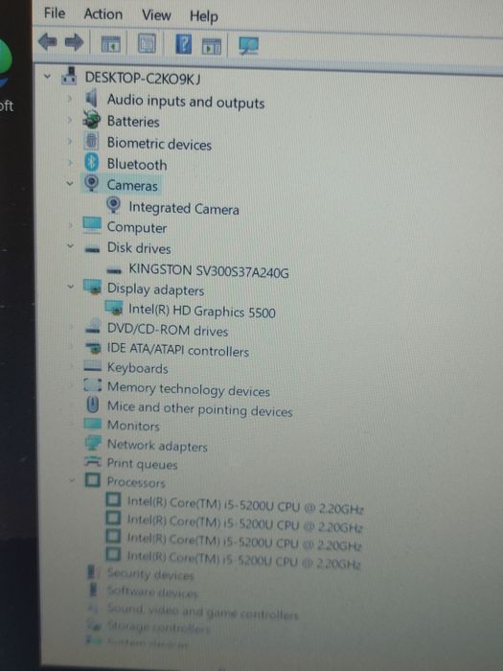Select the Keyboards label

[x=138, y=368]
